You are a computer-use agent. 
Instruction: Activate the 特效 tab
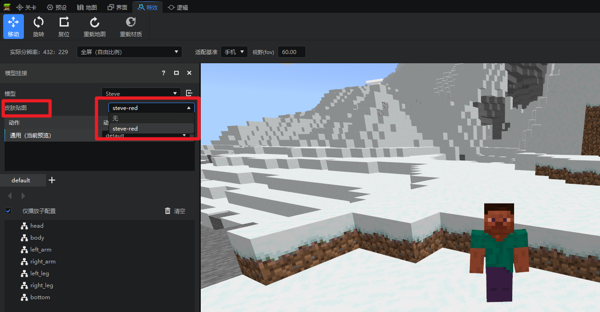tap(147, 7)
